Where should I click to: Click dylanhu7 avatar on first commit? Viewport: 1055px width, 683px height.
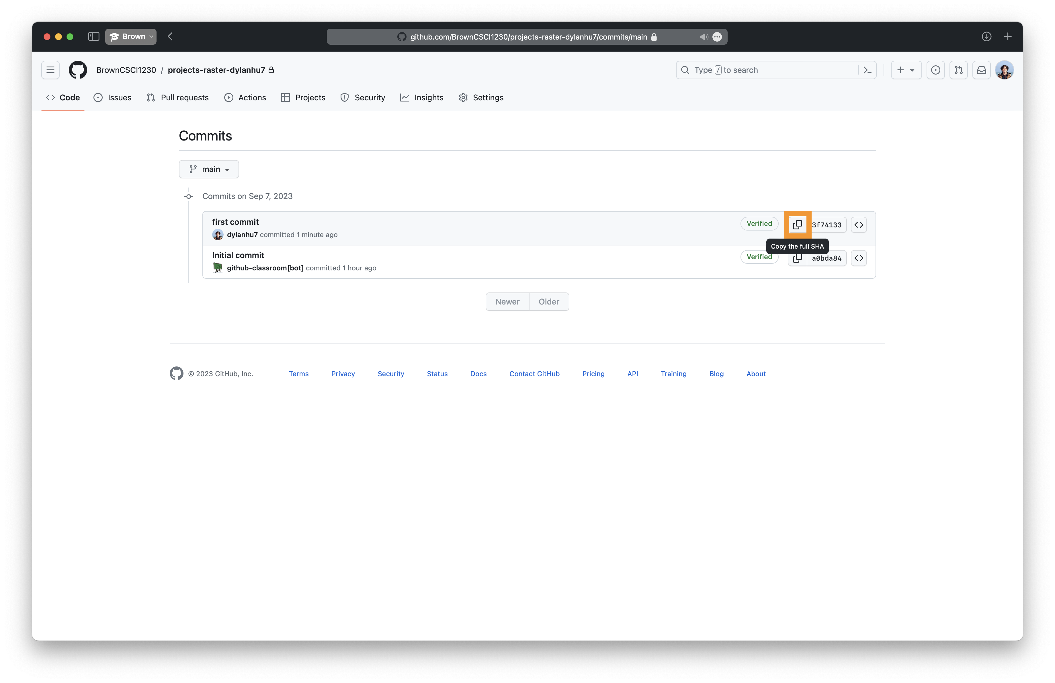[218, 235]
